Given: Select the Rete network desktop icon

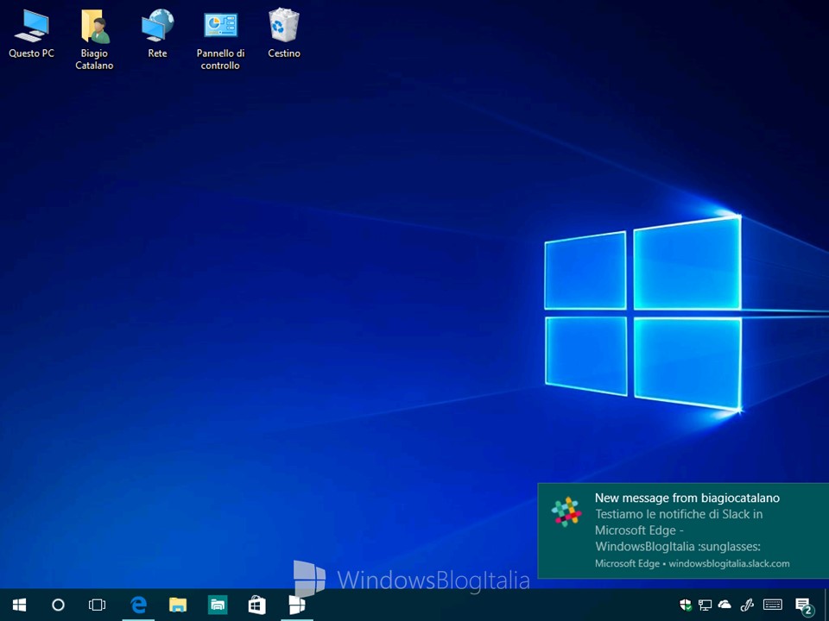Looking at the screenshot, I should click(x=157, y=34).
